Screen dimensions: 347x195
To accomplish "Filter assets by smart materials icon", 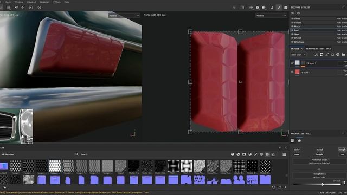I will tap(238, 154).
